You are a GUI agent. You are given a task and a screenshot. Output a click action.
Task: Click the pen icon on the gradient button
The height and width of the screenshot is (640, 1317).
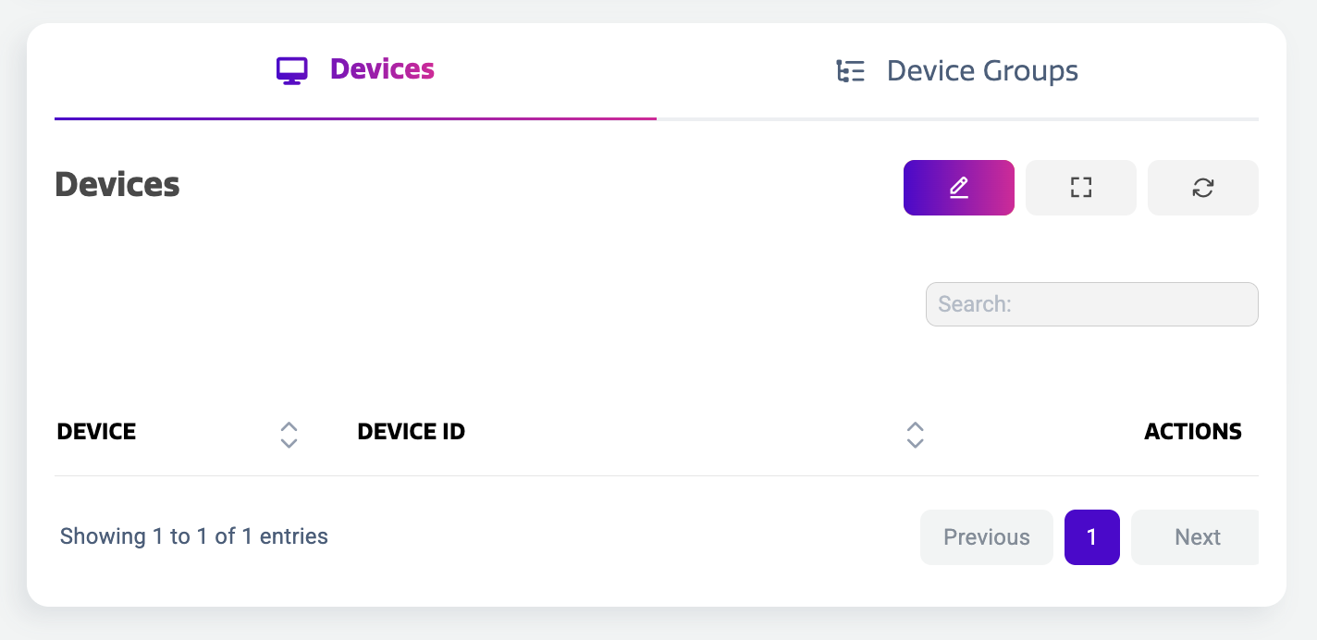(959, 188)
